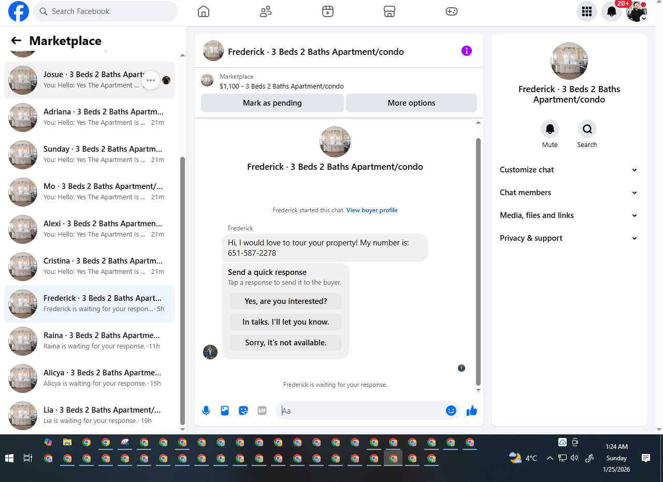The height and width of the screenshot is (482, 663).
Task: Click the Search Facebook field
Action: [x=106, y=11]
